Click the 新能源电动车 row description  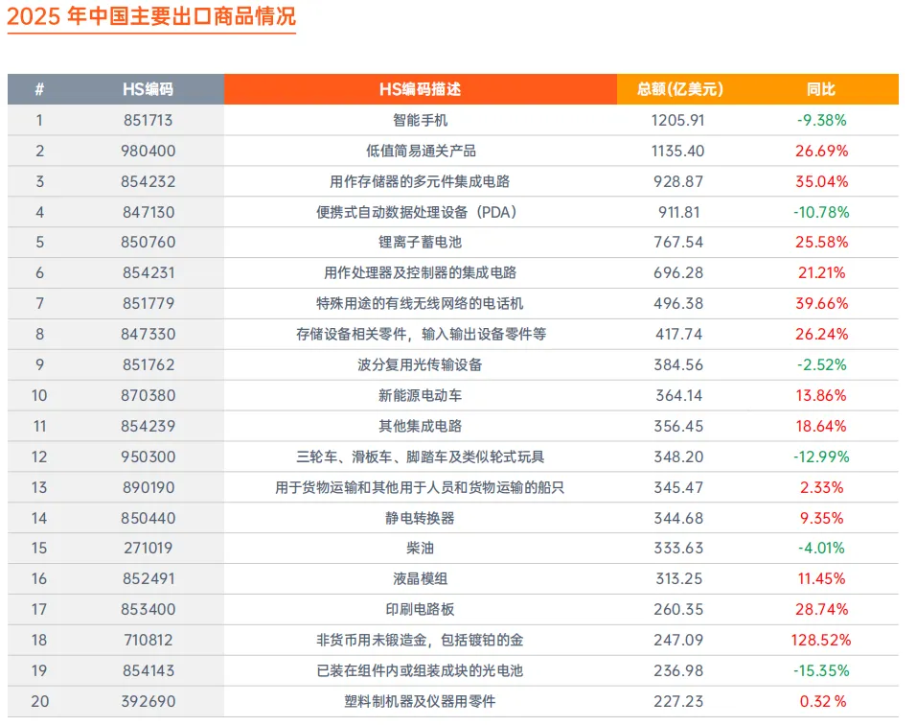tap(422, 395)
